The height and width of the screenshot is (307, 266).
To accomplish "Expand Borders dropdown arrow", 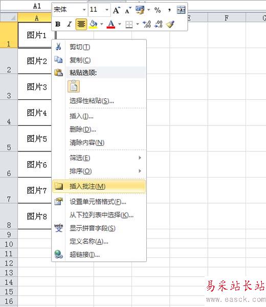I will click(x=138, y=24).
